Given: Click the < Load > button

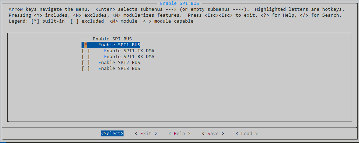Looking at the screenshot, I should coord(247,134).
